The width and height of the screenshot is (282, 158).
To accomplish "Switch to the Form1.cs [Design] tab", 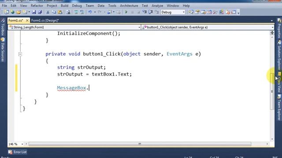I will pos(45,21).
